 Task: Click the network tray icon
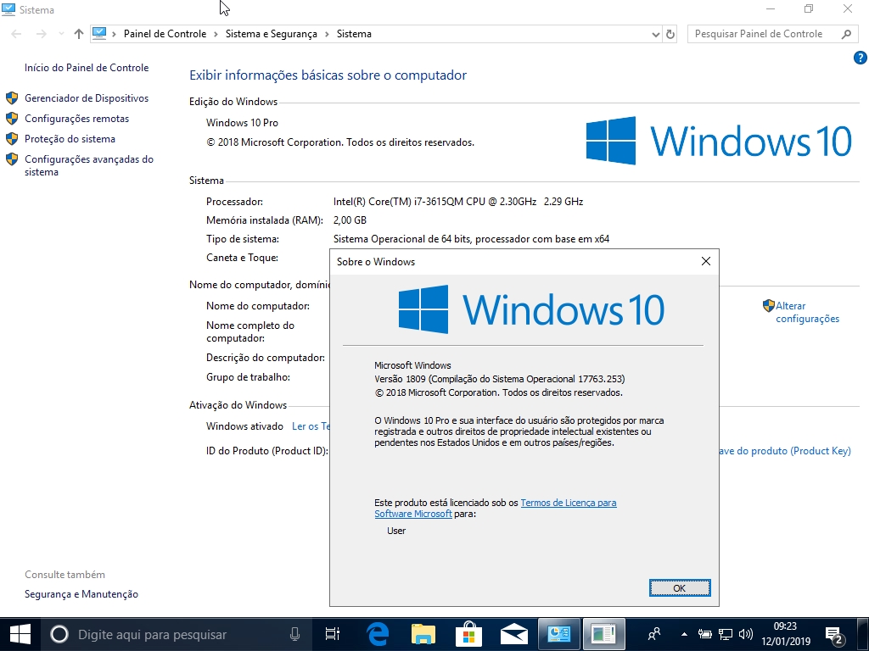[726, 634]
